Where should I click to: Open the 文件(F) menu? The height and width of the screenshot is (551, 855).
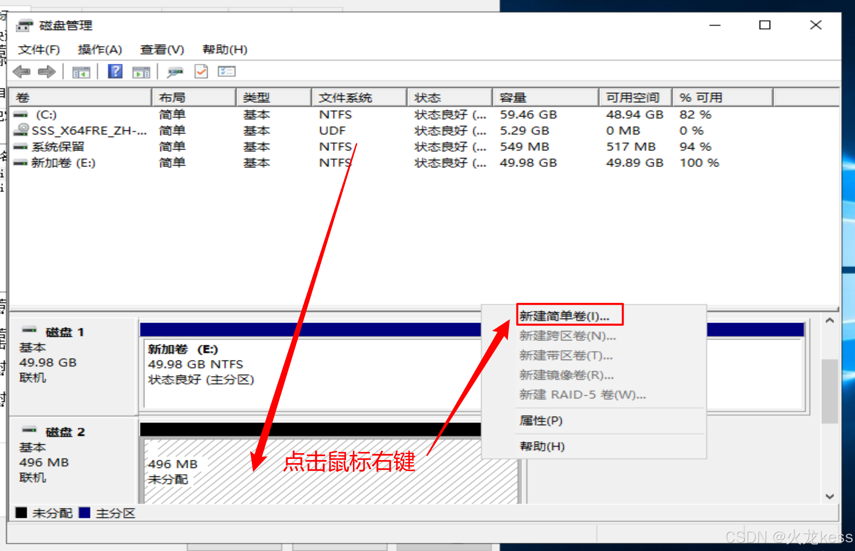39,50
